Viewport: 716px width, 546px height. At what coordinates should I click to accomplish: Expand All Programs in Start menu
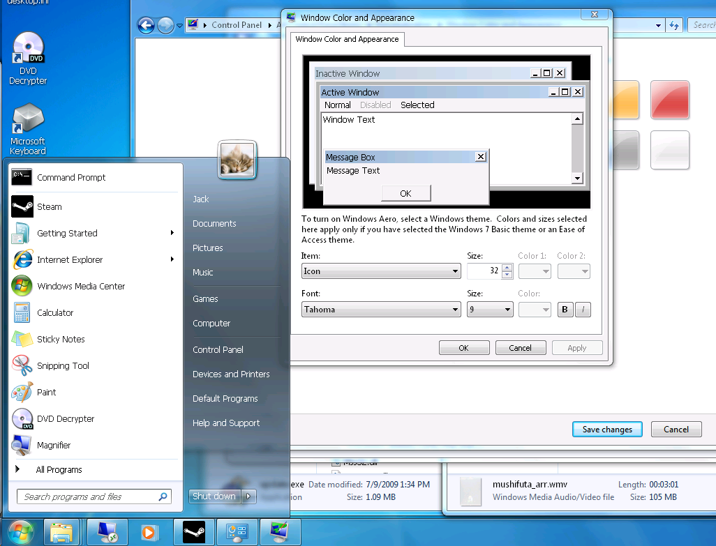pyautogui.click(x=59, y=470)
